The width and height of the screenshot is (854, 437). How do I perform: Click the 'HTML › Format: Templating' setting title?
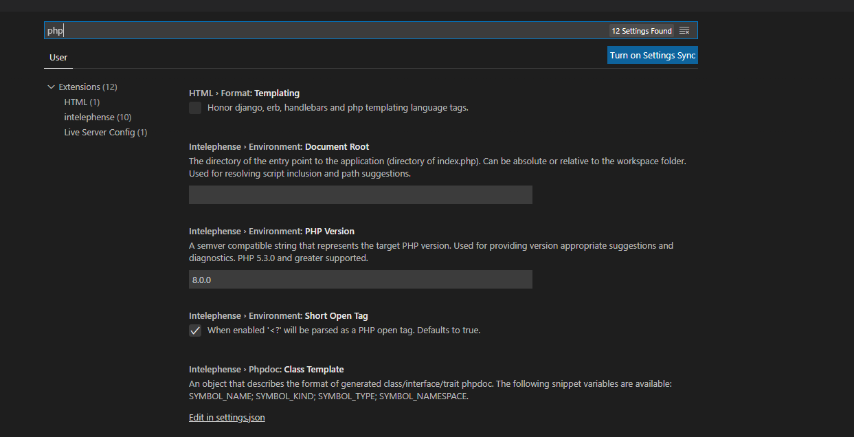[x=244, y=93]
